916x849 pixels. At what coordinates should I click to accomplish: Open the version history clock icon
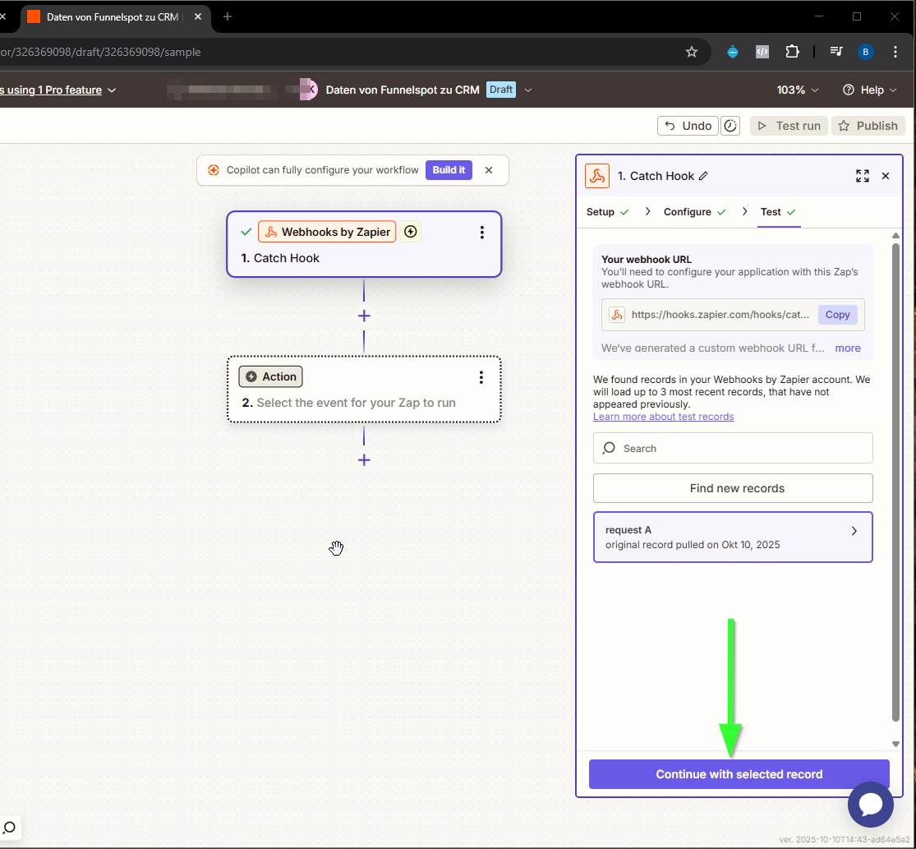[730, 126]
